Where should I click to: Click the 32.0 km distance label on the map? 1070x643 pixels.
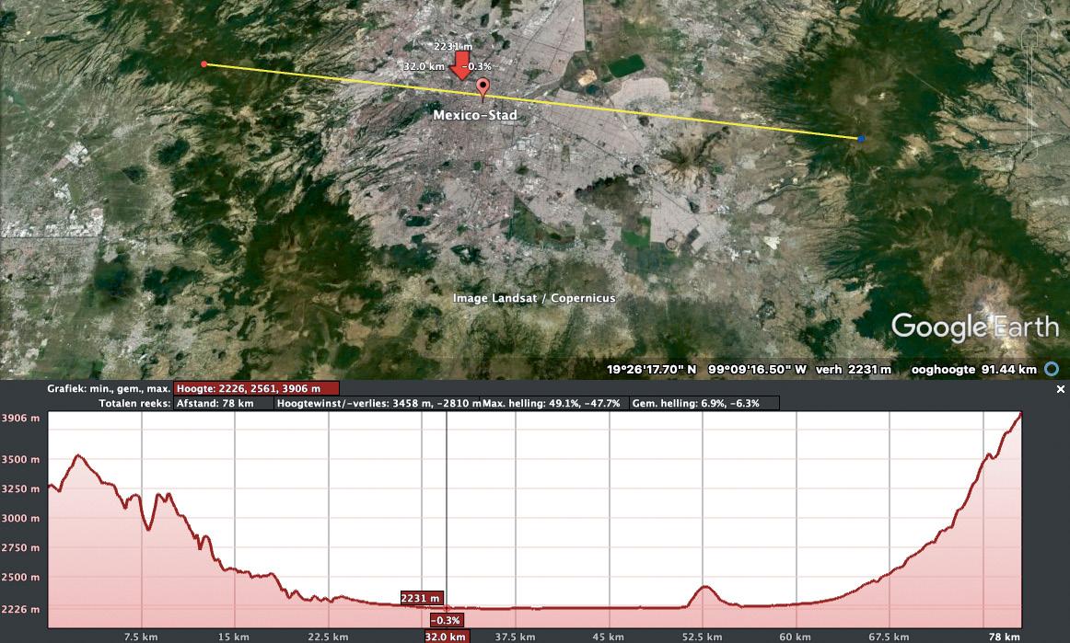click(x=424, y=66)
